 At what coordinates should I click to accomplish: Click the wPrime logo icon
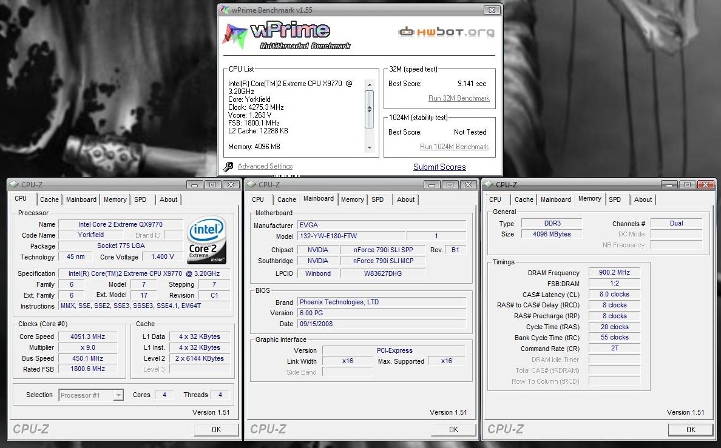click(235, 36)
